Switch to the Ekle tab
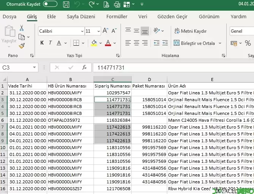 tap(51, 16)
